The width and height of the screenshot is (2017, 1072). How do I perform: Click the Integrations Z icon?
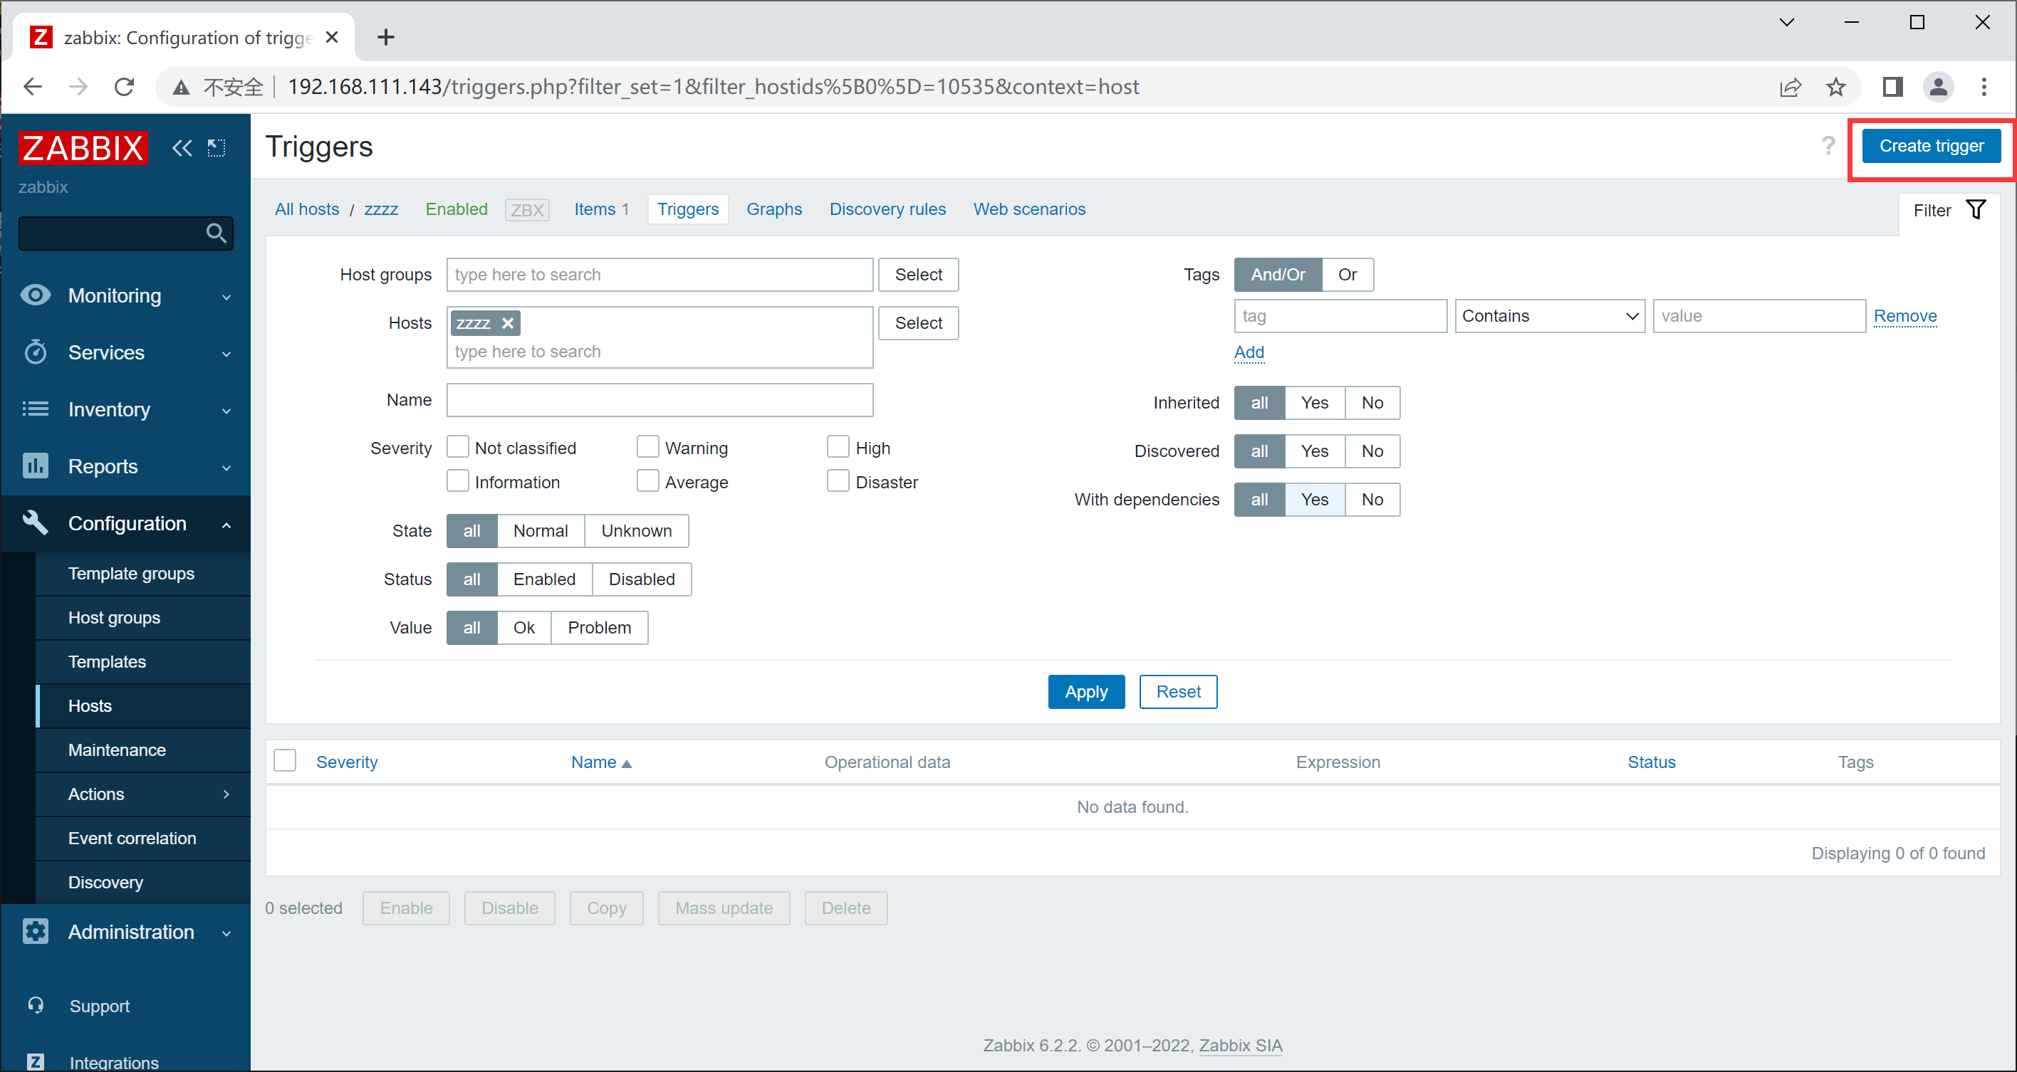[x=35, y=1061]
